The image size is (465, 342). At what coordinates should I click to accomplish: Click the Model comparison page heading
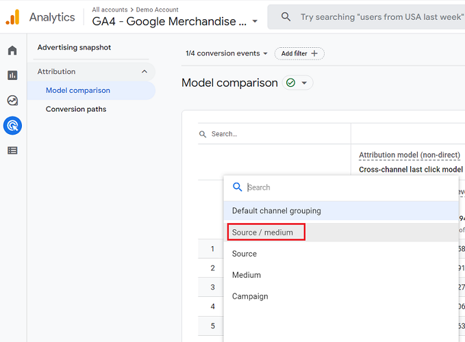(x=229, y=83)
